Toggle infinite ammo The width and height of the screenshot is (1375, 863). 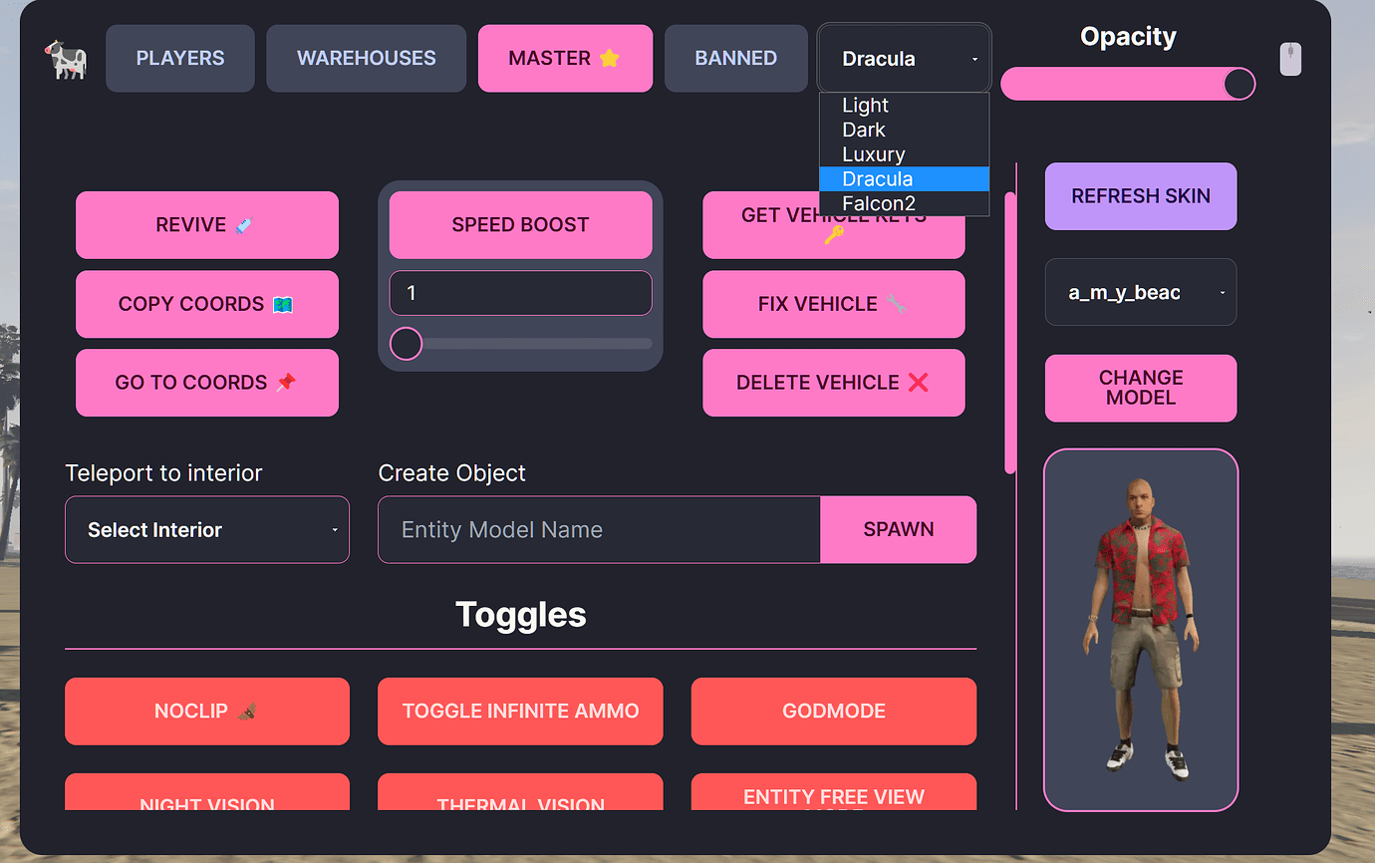click(x=520, y=711)
